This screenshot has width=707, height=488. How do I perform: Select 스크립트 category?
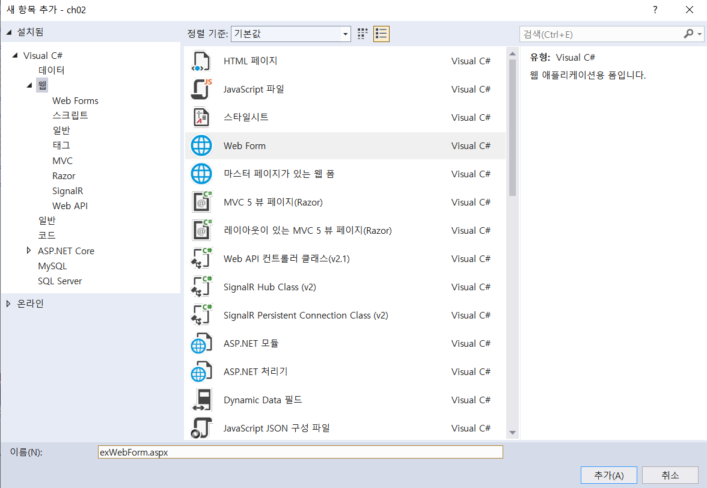click(x=70, y=115)
